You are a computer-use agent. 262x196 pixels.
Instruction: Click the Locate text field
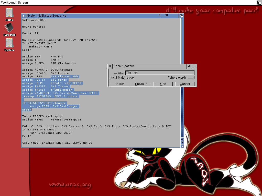(160, 72)
